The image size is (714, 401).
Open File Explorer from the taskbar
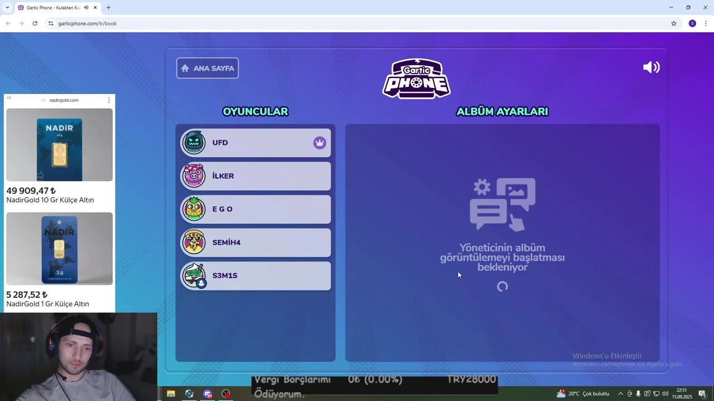tap(171, 394)
